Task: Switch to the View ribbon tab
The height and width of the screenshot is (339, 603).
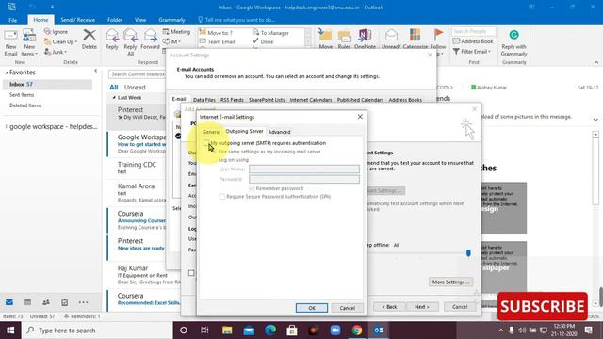Action: click(140, 20)
